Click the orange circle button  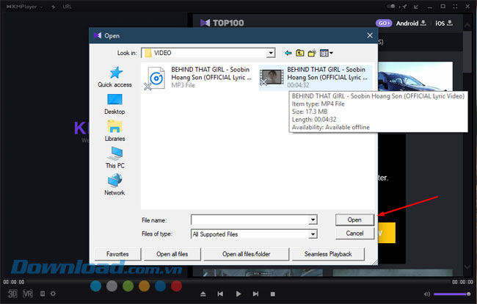click(x=144, y=286)
